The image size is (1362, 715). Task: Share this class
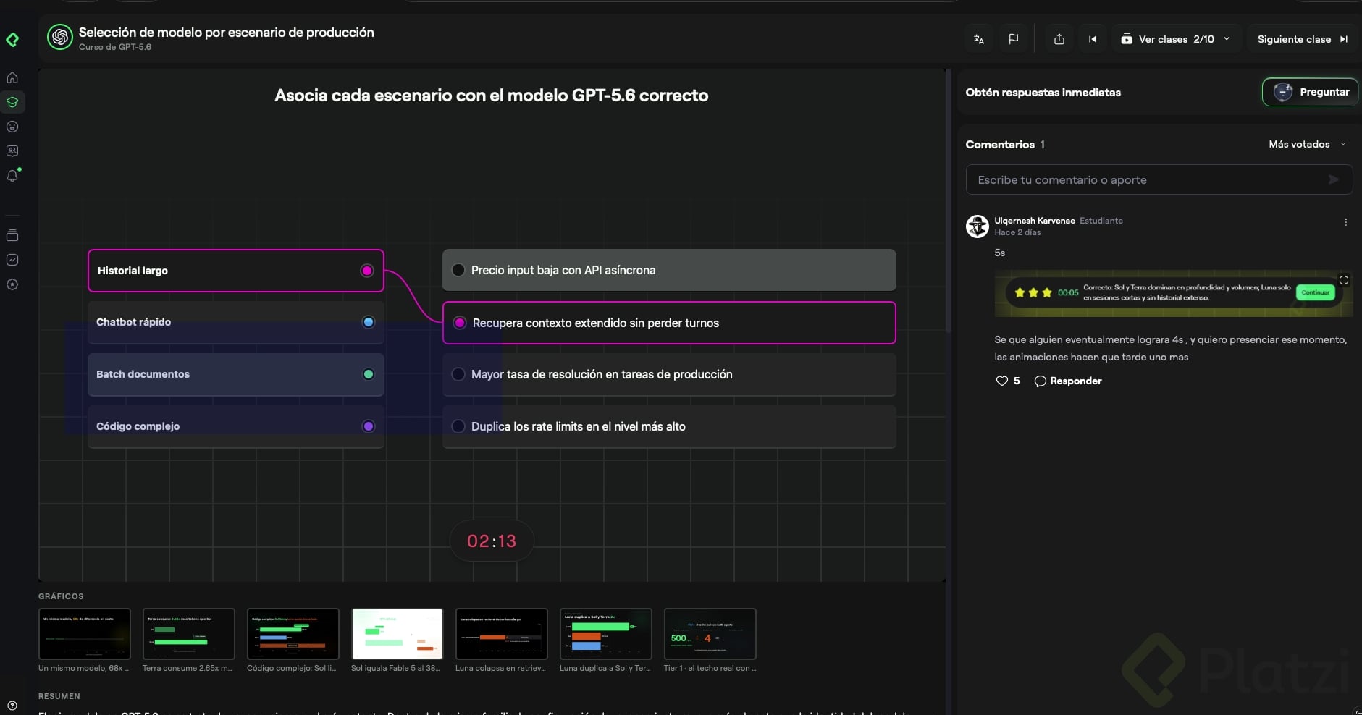[x=1059, y=39]
